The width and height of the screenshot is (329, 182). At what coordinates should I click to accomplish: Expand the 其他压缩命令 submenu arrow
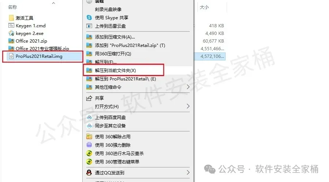(x=188, y=87)
